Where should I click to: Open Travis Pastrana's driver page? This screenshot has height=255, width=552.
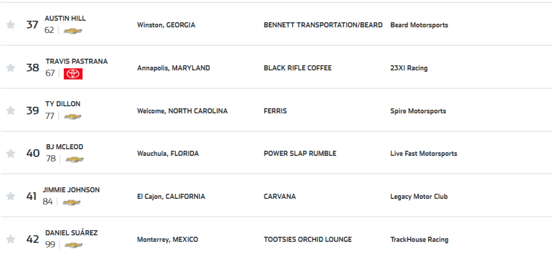77,61
